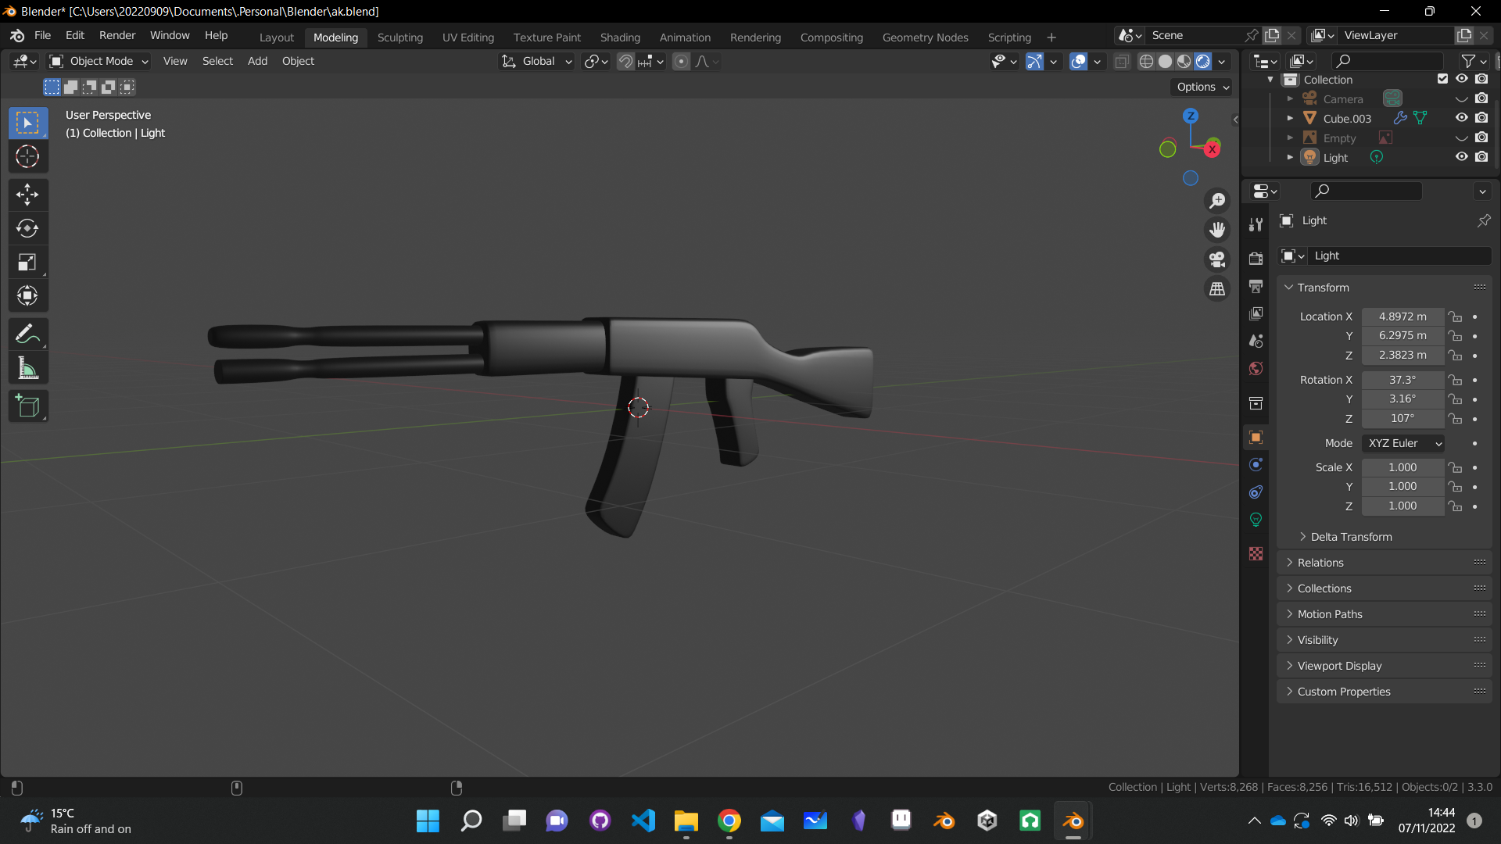Open the XYZ Euler rotation mode dropdown
Viewport: 1501px width, 844px height.
(x=1403, y=443)
